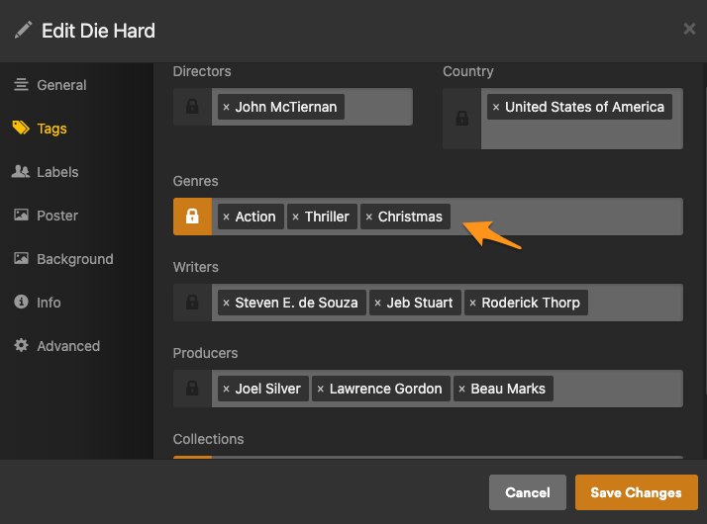Toggle the Country field lock

[461, 119]
